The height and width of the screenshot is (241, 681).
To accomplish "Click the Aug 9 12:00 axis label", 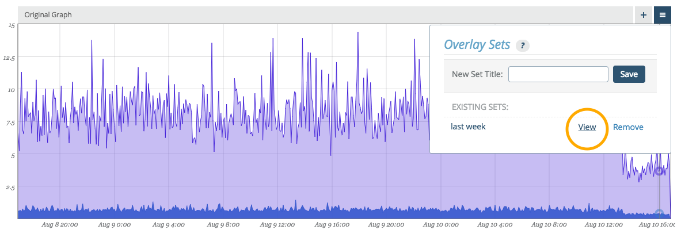I will point(277,225).
